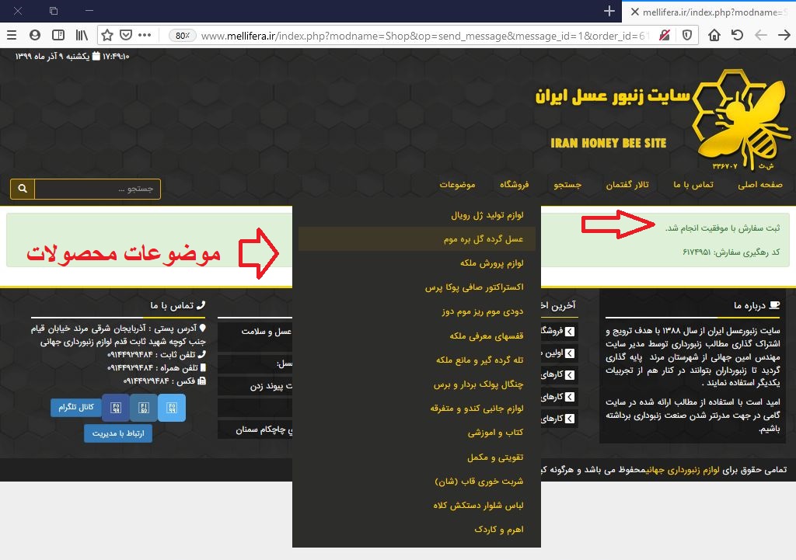Click the Pocket save icon
Screen dimensions: 796x560
(x=126, y=35)
